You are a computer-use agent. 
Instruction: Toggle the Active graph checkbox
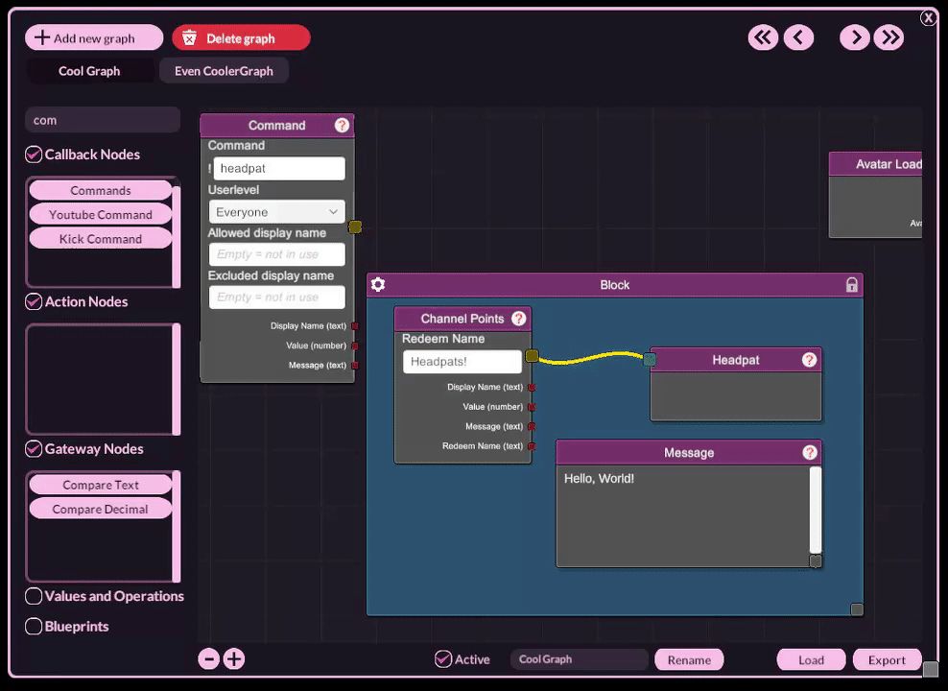tap(443, 659)
